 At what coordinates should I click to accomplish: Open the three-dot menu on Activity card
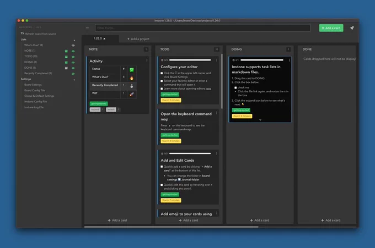[147, 60]
